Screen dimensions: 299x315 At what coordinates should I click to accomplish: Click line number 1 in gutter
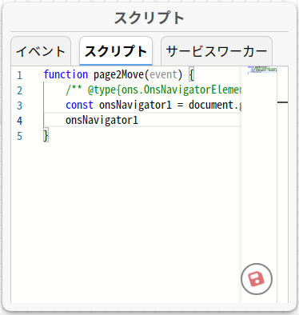tap(19, 75)
